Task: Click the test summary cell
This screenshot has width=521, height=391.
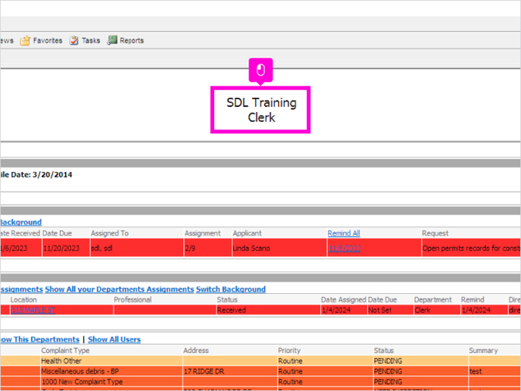Action: [x=494, y=371]
